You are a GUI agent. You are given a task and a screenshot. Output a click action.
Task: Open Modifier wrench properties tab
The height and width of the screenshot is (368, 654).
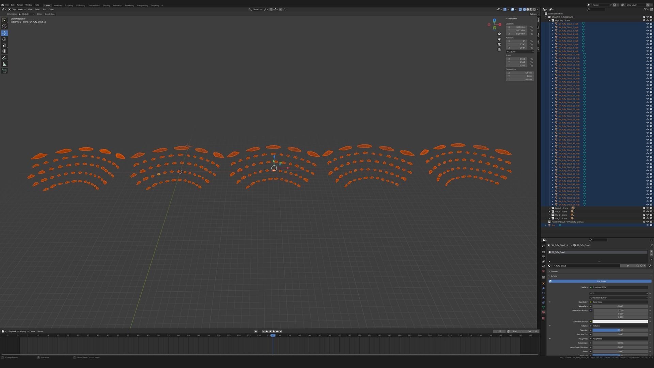coord(543,288)
